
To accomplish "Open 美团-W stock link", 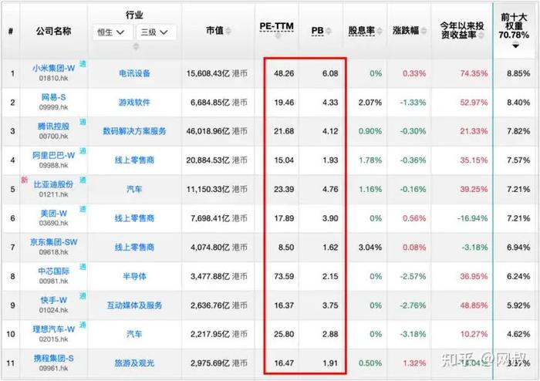I will 54,214.
